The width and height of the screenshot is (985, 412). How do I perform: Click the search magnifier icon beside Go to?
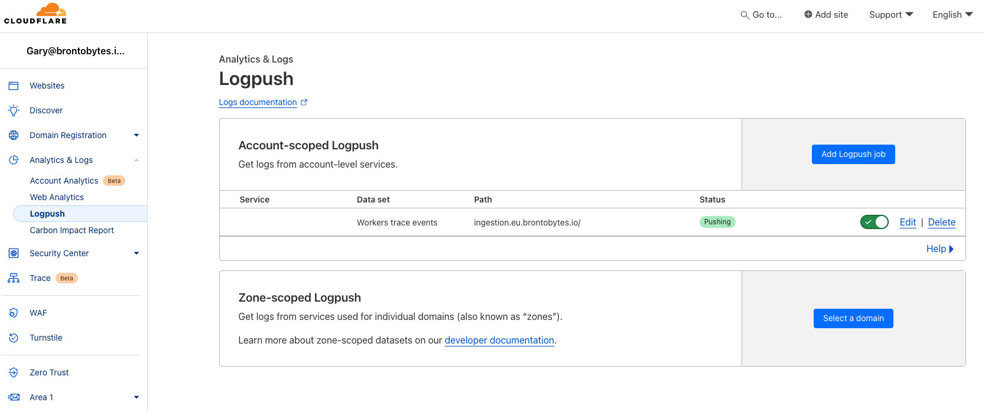point(745,15)
